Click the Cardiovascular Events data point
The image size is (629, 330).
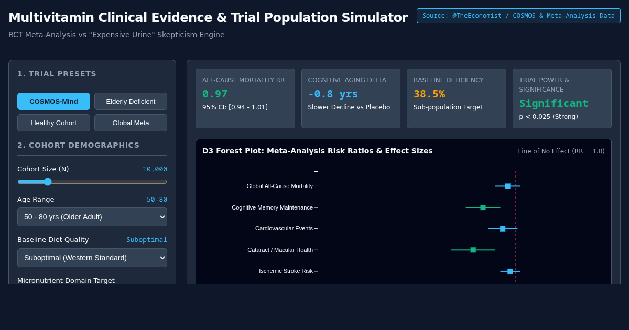(503, 229)
